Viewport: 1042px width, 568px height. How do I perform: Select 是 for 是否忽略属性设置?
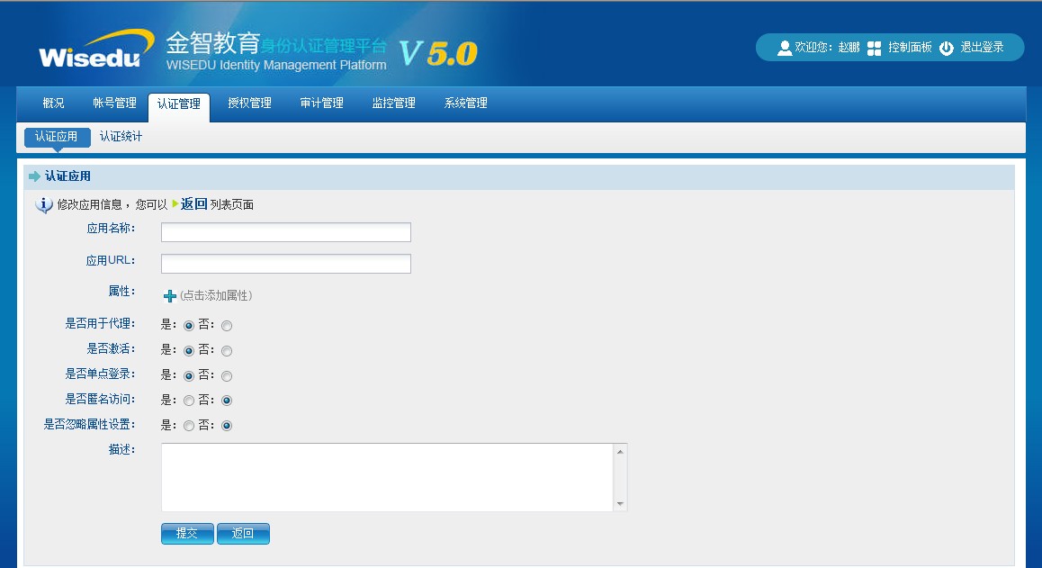(189, 426)
